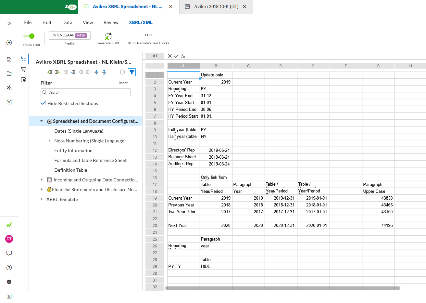Image resolution: width=426 pixels, height=303 pixels.
Task: Click the help question mark icon
Action: 9,268
